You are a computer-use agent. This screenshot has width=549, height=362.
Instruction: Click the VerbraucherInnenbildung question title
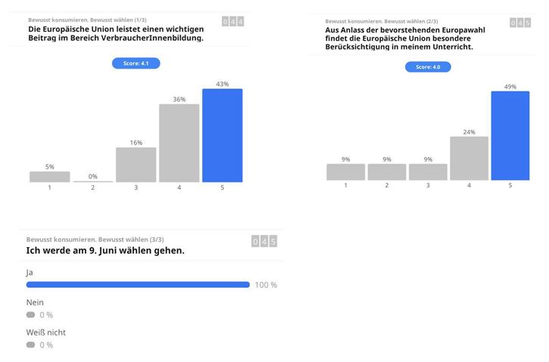pyautogui.click(x=116, y=33)
